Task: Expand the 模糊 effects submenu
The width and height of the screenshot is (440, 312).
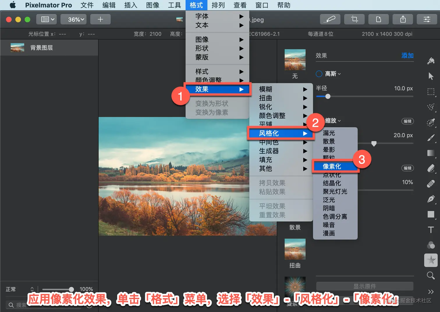Action: [281, 89]
